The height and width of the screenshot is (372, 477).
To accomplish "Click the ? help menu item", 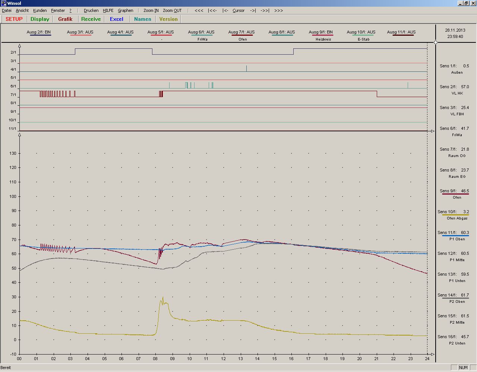I will tap(70, 10).
